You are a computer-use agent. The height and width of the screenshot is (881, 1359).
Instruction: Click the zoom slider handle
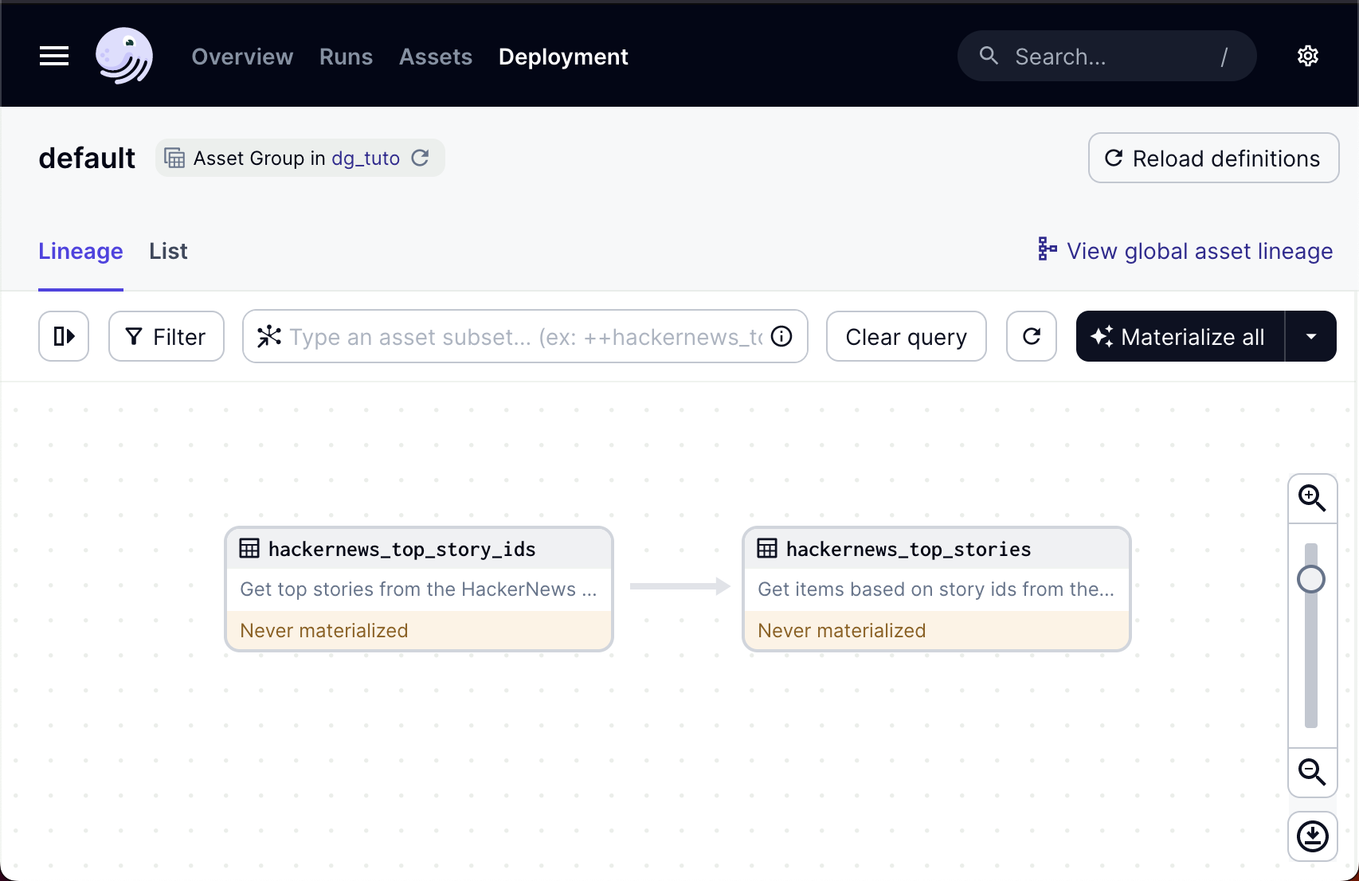(1311, 579)
